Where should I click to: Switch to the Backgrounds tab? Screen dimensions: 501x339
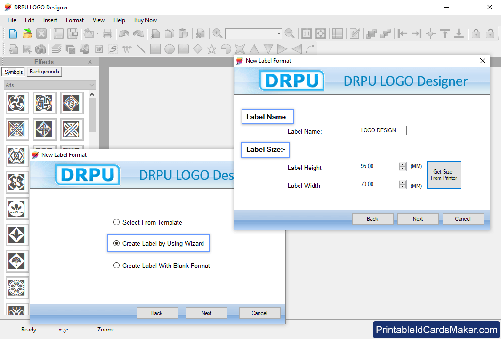point(44,72)
